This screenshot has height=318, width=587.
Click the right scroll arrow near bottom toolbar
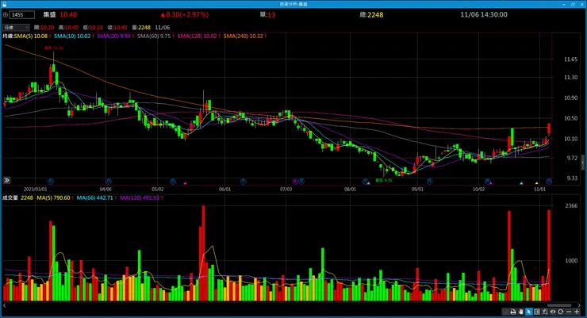pos(580,305)
